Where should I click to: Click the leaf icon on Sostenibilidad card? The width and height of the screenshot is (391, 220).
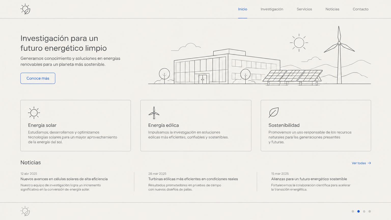coord(274,113)
